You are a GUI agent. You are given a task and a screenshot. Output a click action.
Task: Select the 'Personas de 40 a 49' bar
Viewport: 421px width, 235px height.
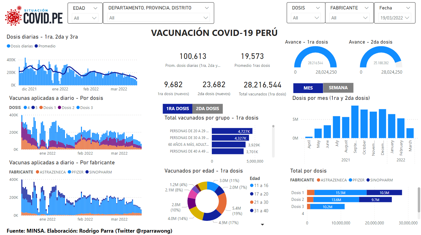228,151
